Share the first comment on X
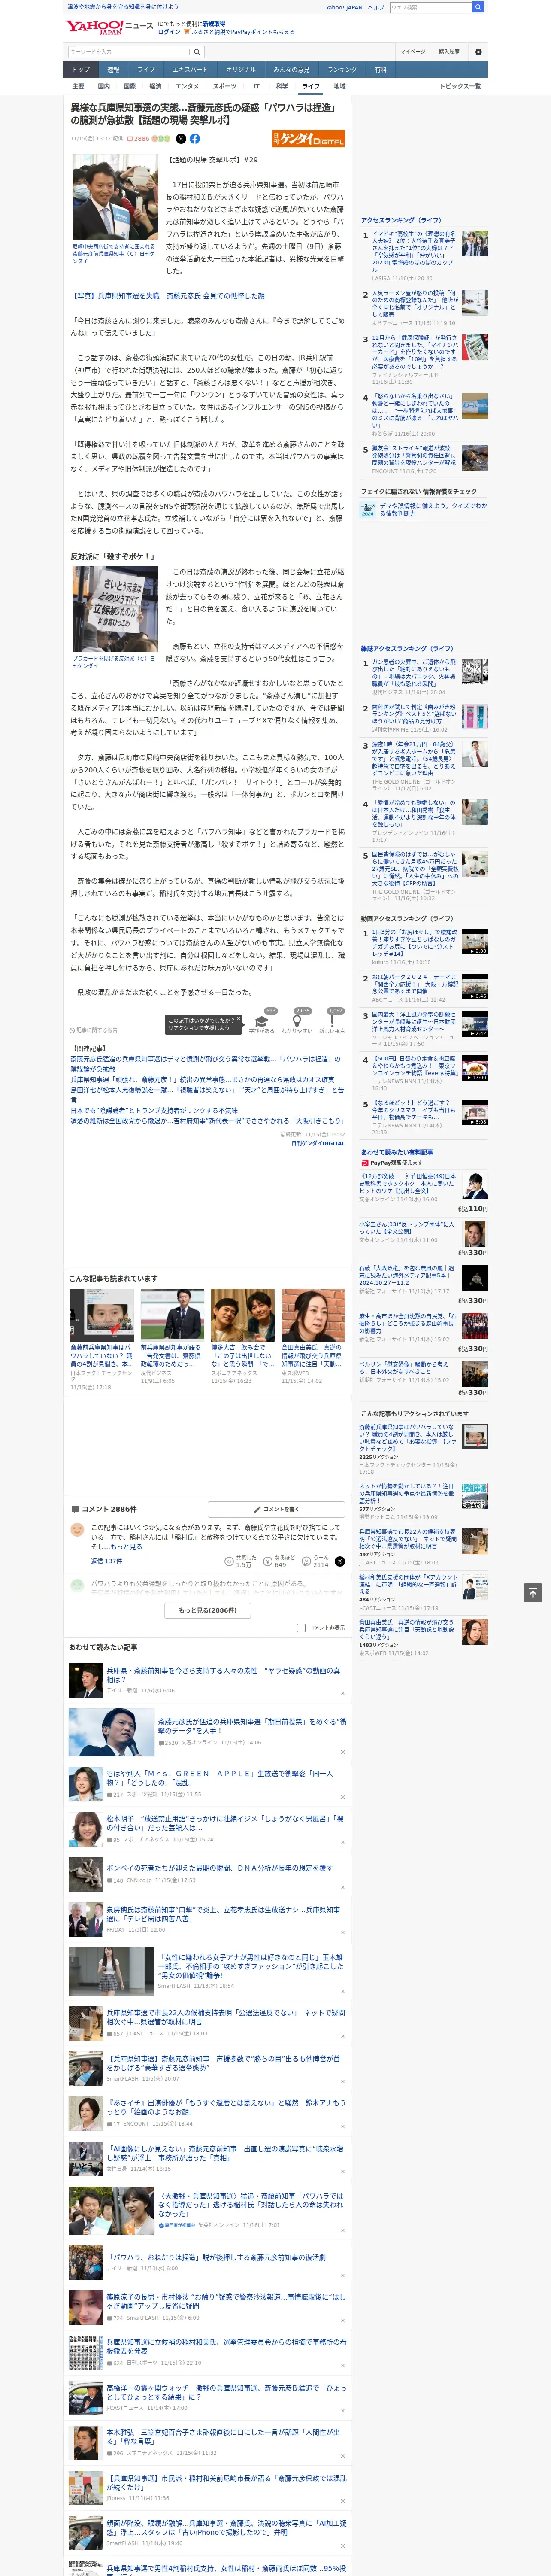 point(340,1561)
